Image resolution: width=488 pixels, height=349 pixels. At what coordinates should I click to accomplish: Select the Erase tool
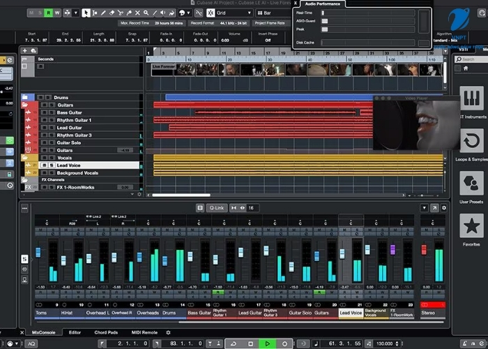[112, 13]
